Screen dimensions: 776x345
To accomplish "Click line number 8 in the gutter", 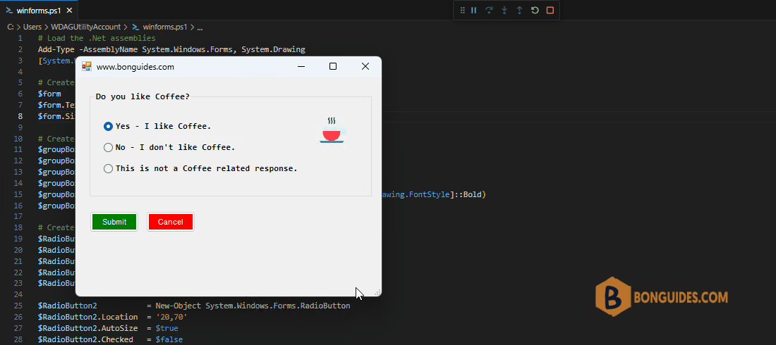I will tap(20, 116).
